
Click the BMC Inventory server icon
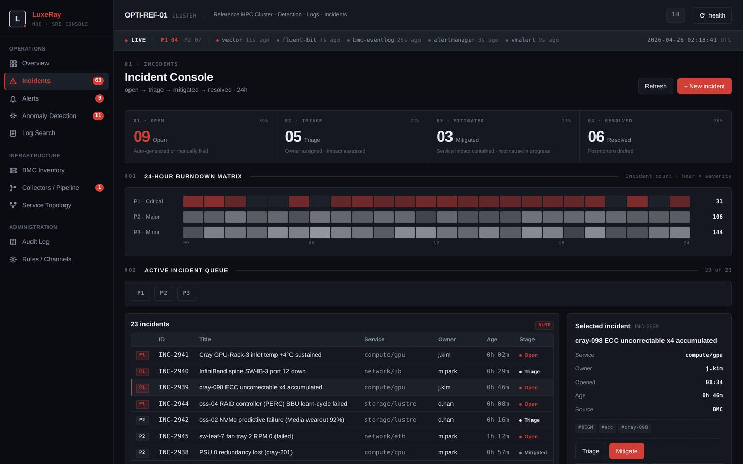(x=13, y=171)
